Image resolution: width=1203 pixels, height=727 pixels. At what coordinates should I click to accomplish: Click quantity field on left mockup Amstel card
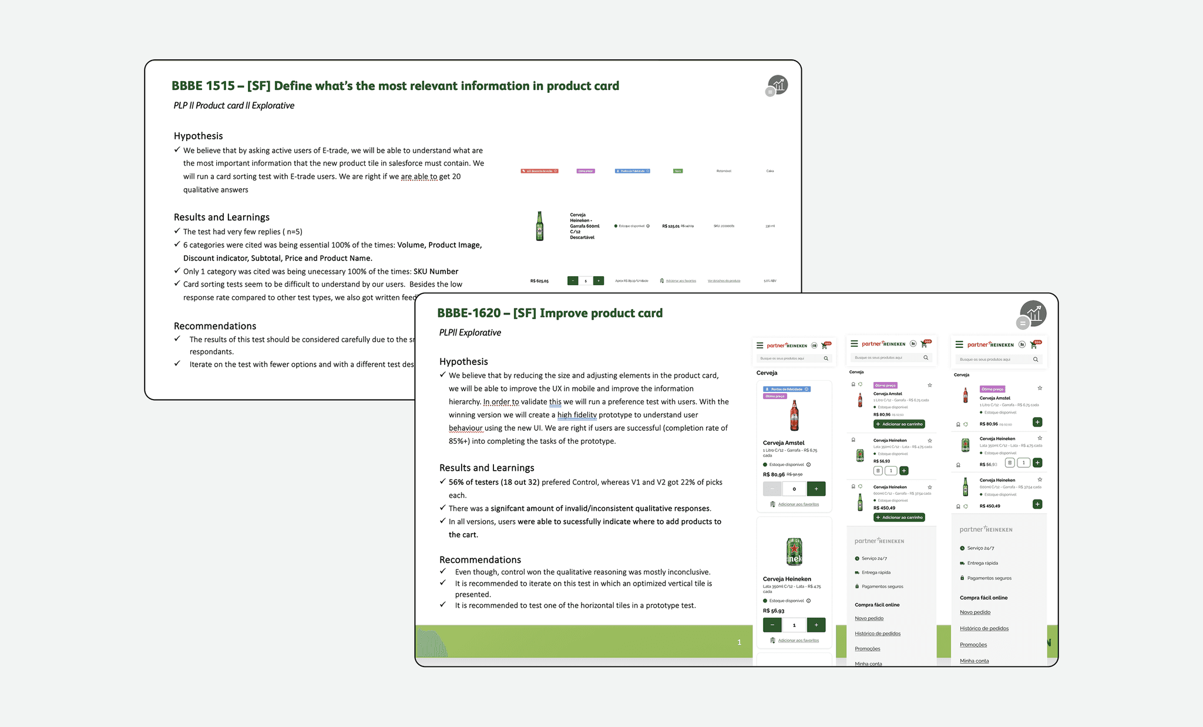pos(794,489)
